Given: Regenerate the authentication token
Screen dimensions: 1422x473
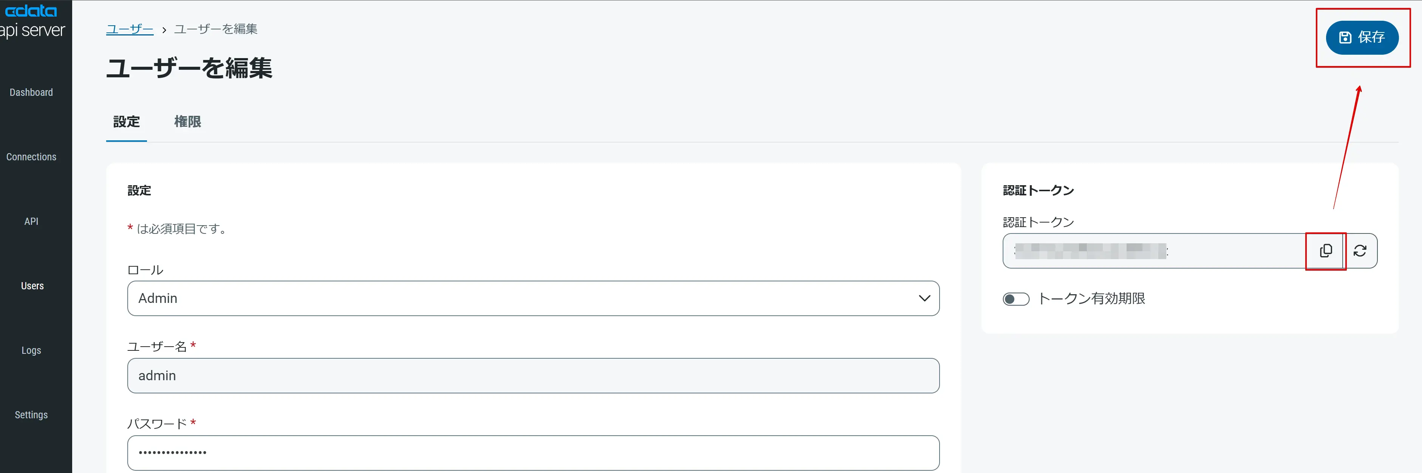Looking at the screenshot, I should 1360,251.
